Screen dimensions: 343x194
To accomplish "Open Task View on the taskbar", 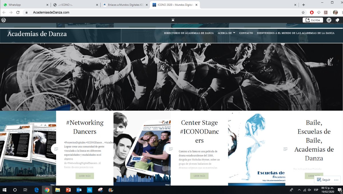I will click(25, 190).
